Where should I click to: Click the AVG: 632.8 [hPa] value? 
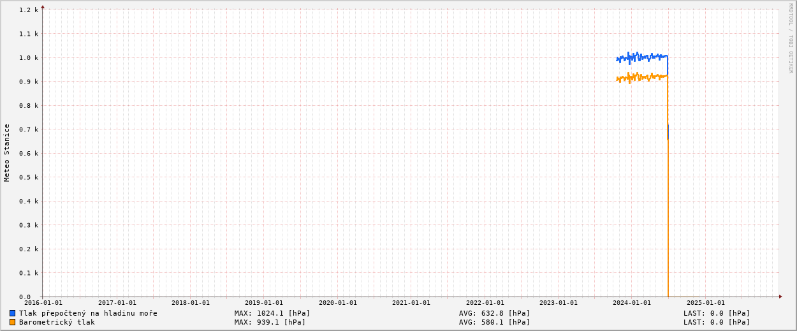tap(494, 313)
